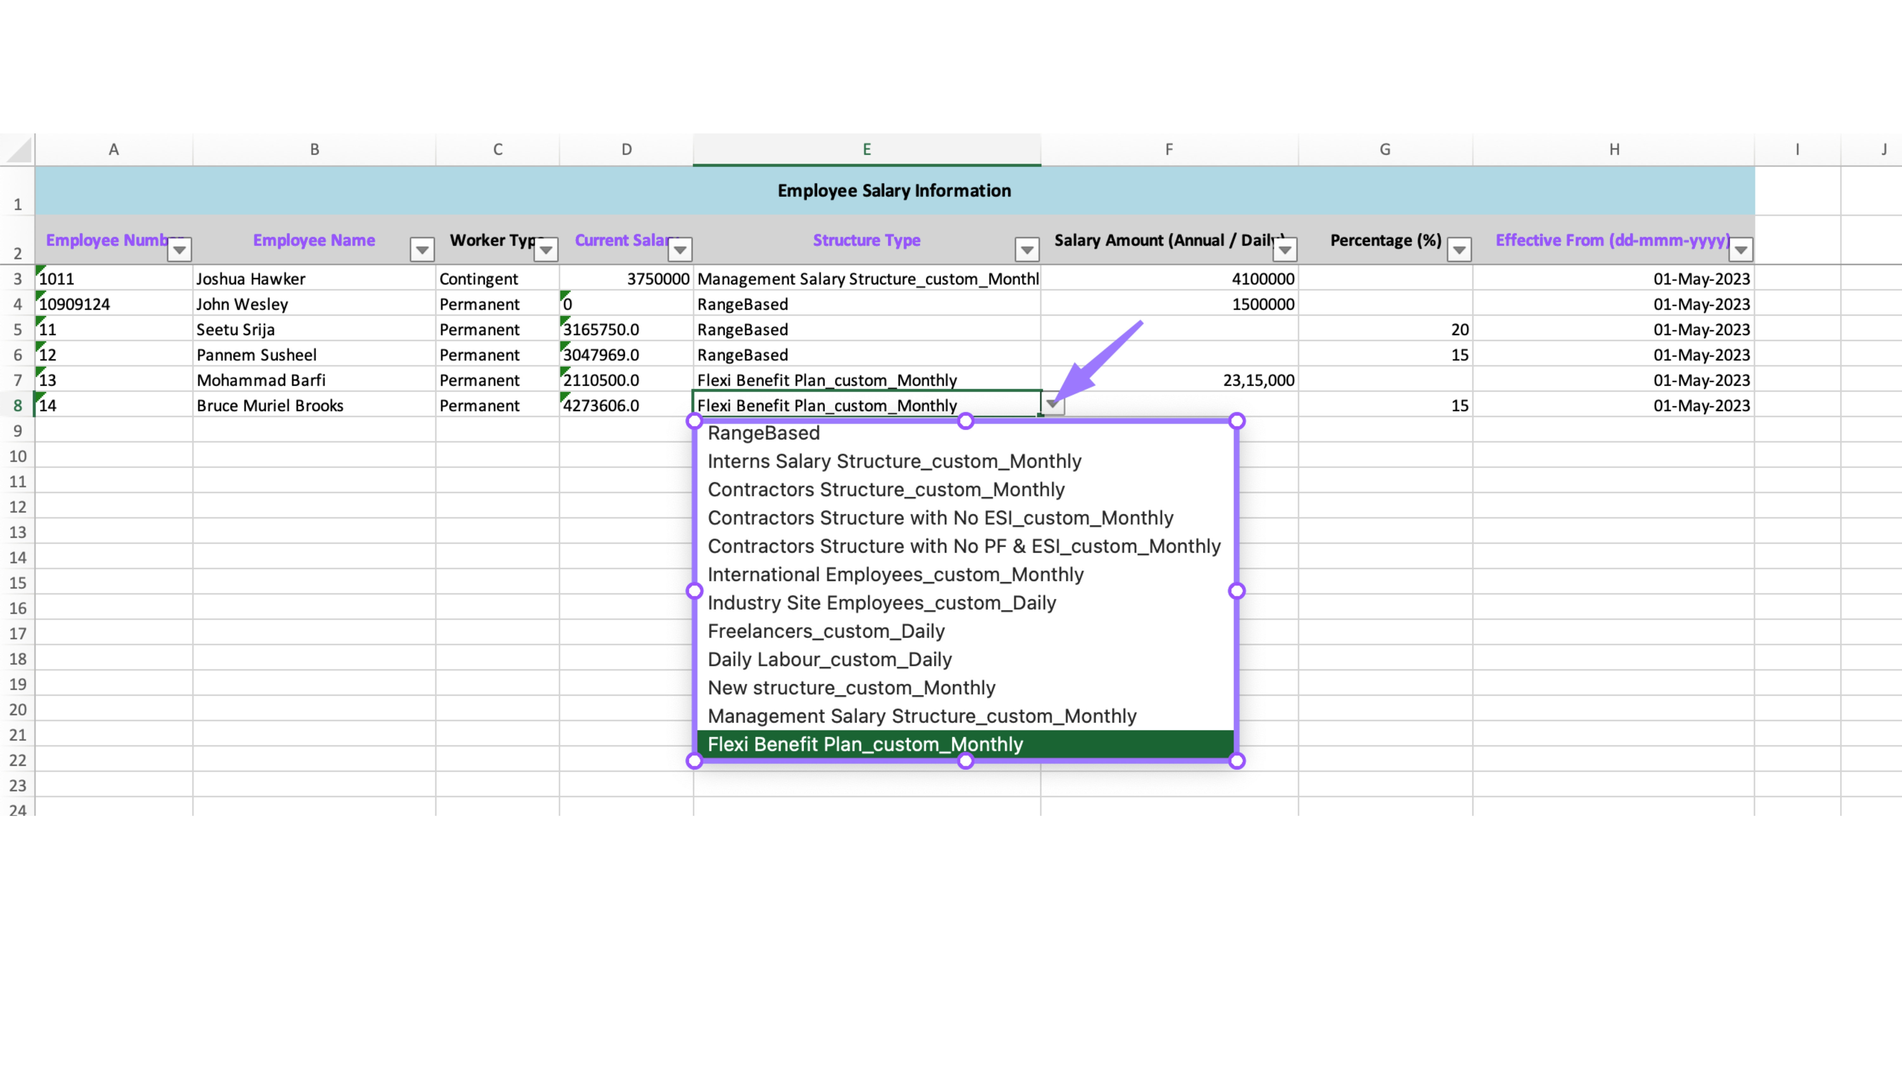Choose RangeBased from the dropdown list
The height and width of the screenshot is (1070, 1902).
[763, 433]
